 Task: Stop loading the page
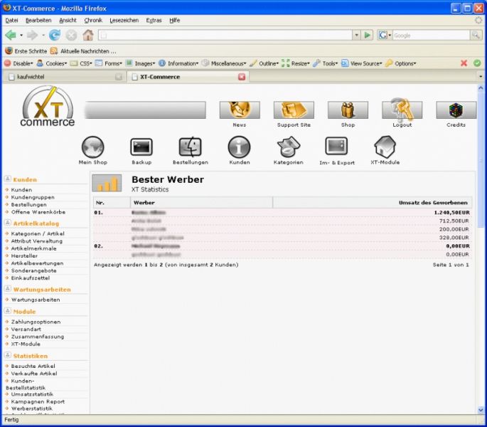71,35
